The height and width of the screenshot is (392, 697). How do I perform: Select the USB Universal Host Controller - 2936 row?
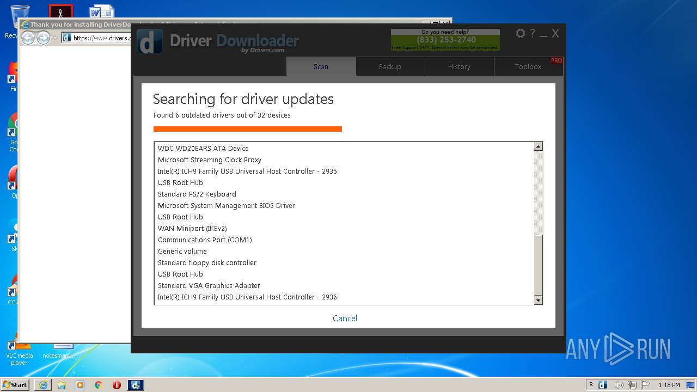(x=344, y=297)
